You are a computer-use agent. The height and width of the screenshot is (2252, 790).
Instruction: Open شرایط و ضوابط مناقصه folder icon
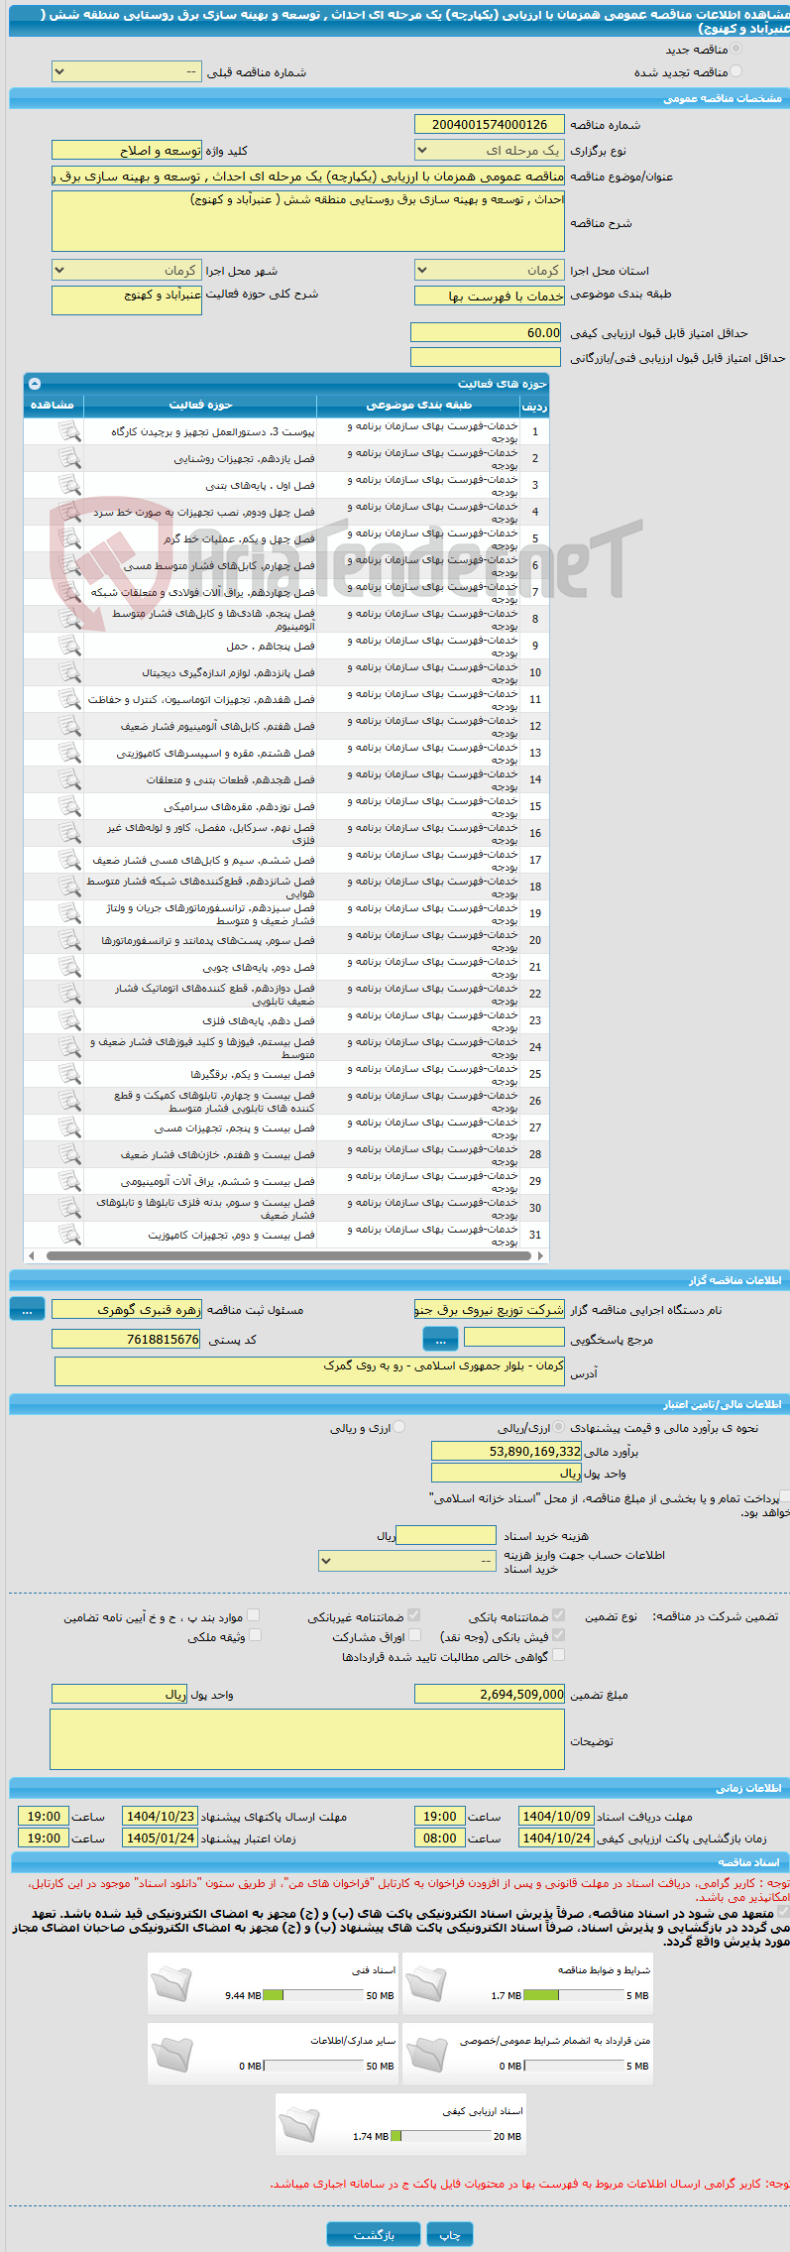pos(425,1983)
